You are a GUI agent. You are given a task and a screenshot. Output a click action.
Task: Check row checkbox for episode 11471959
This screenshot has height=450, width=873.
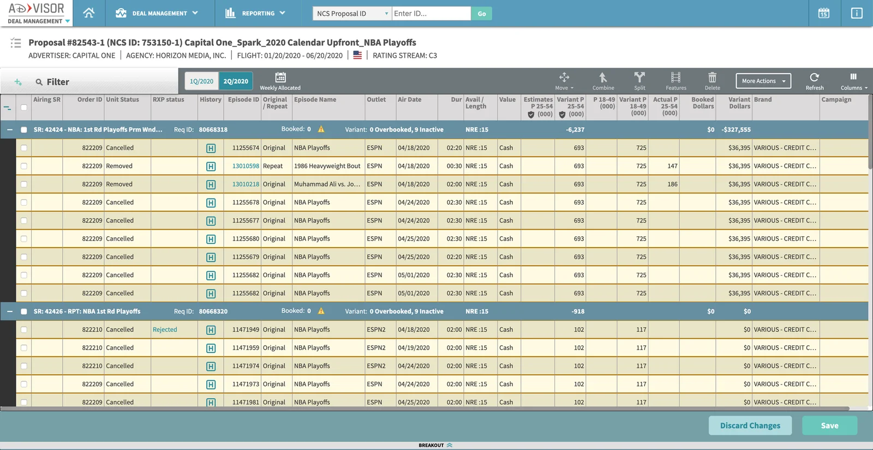tap(23, 347)
